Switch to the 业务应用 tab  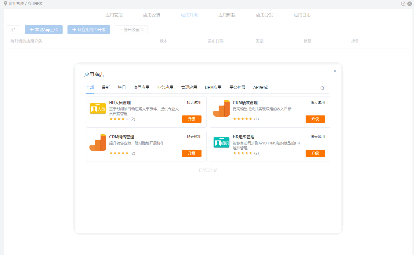[165, 87]
